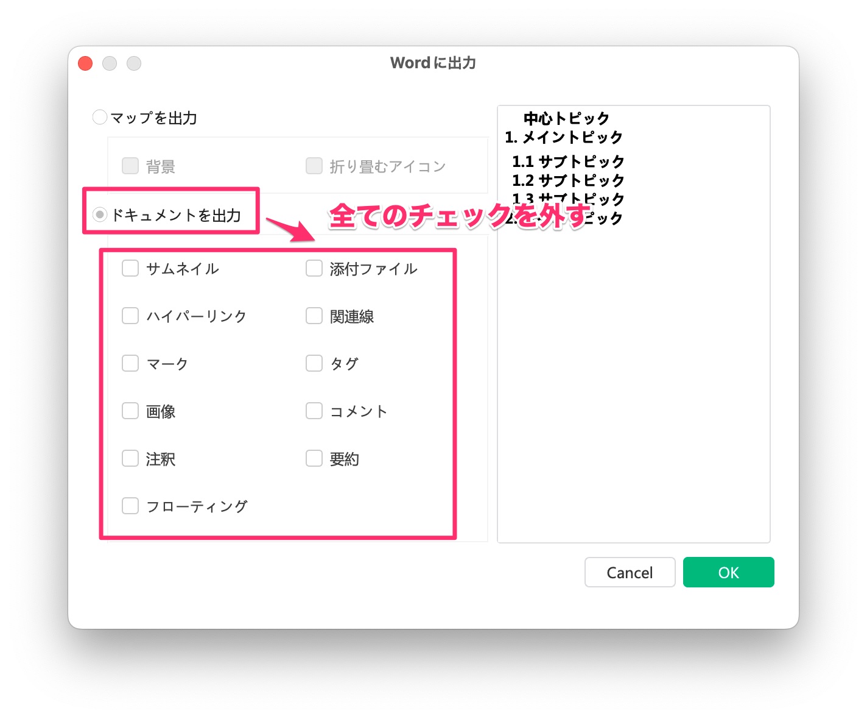Click 中心トピック in the preview
The image size is (867, 719).
pos(567,118)
